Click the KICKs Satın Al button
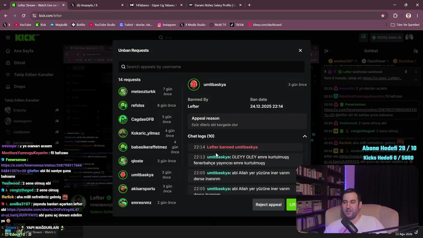 tap(386, 37)
